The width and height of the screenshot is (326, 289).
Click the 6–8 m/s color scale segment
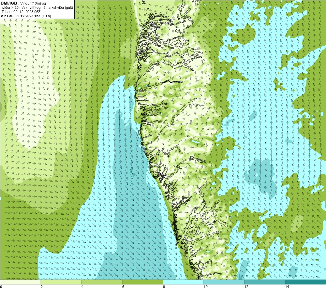[x=143, y=282]
